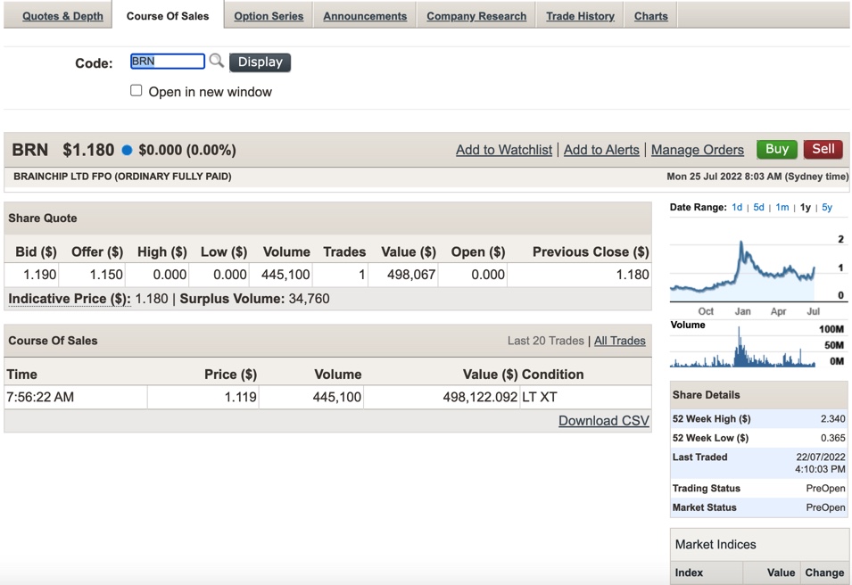
Task: View the Trade History tab
Action: click(x=580, y=16)
